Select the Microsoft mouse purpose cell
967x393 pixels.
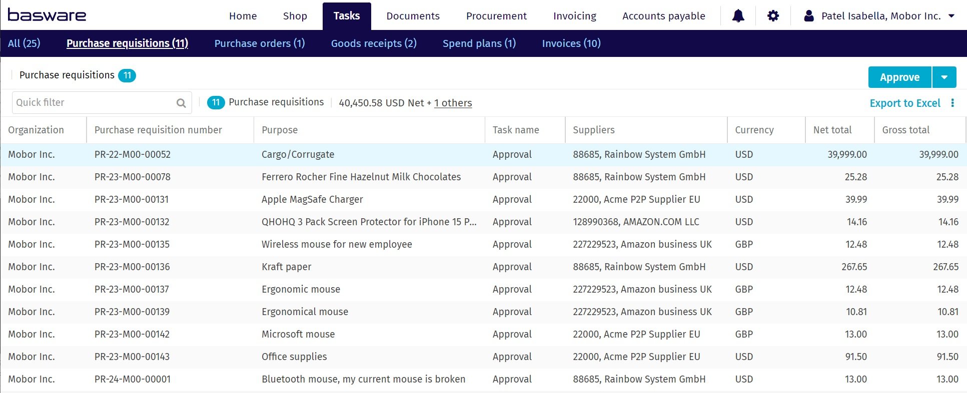pos(298,334)
